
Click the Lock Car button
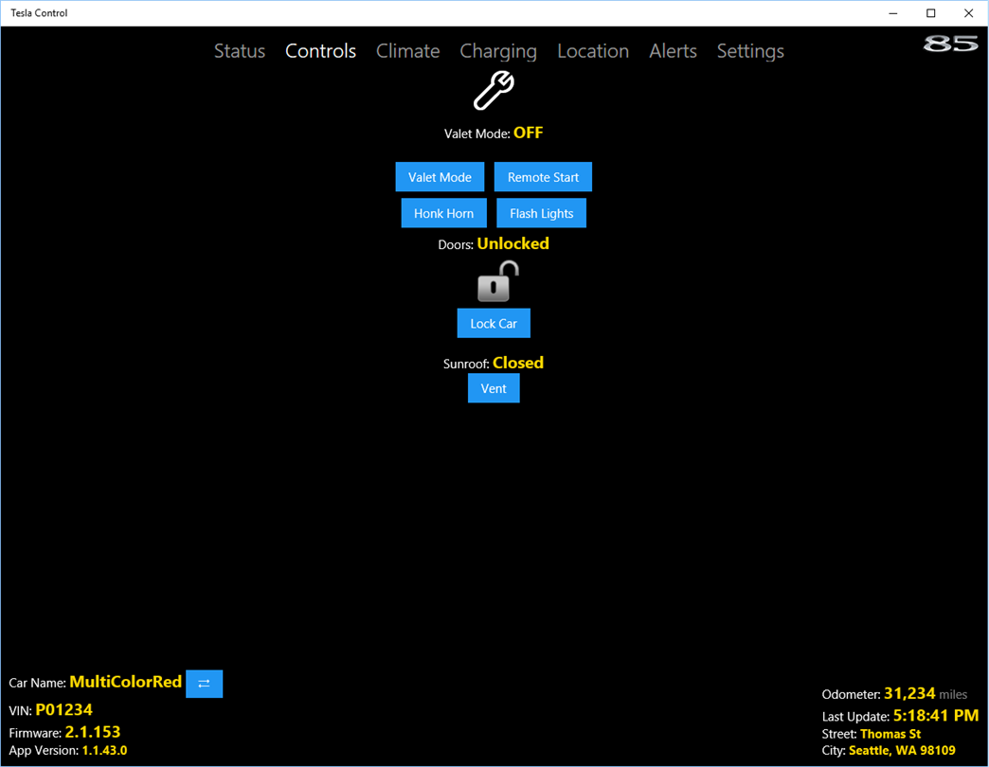[494, 323]
